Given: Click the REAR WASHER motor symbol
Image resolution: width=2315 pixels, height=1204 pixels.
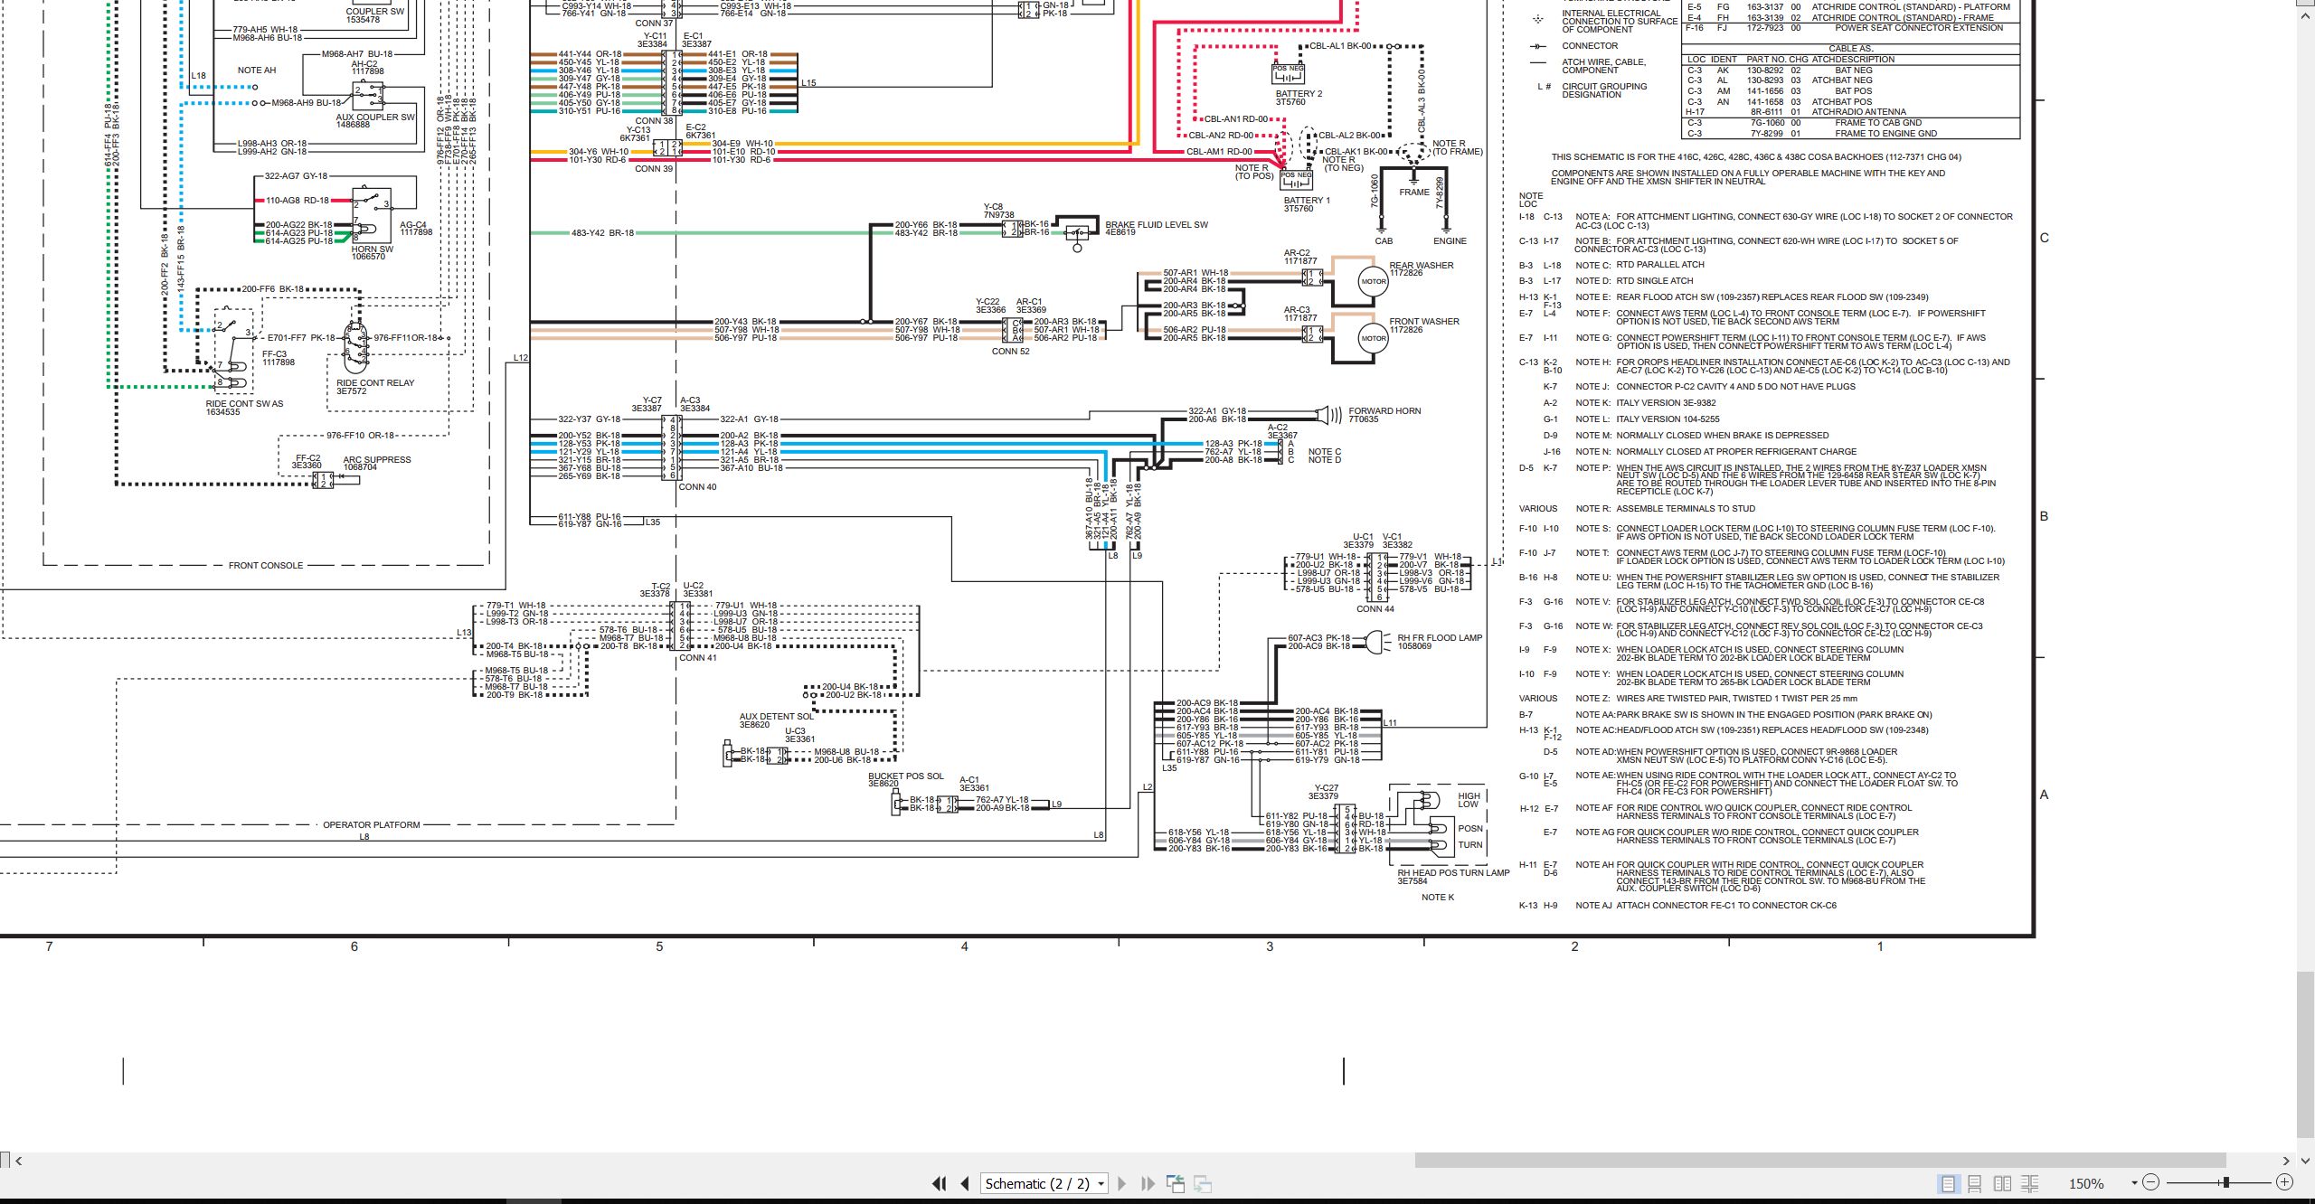Looking at the screenshot, I should click(x=1373, y=281).
